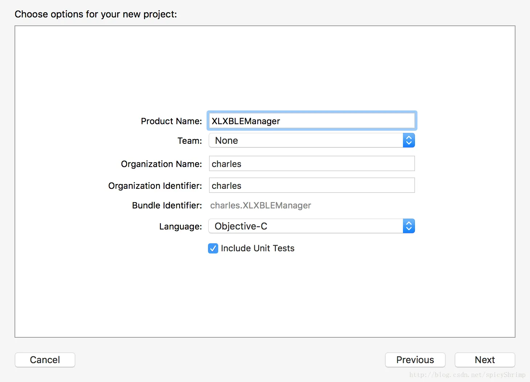
Task: Proceed with the Next button
Action: tap(485, 360)
